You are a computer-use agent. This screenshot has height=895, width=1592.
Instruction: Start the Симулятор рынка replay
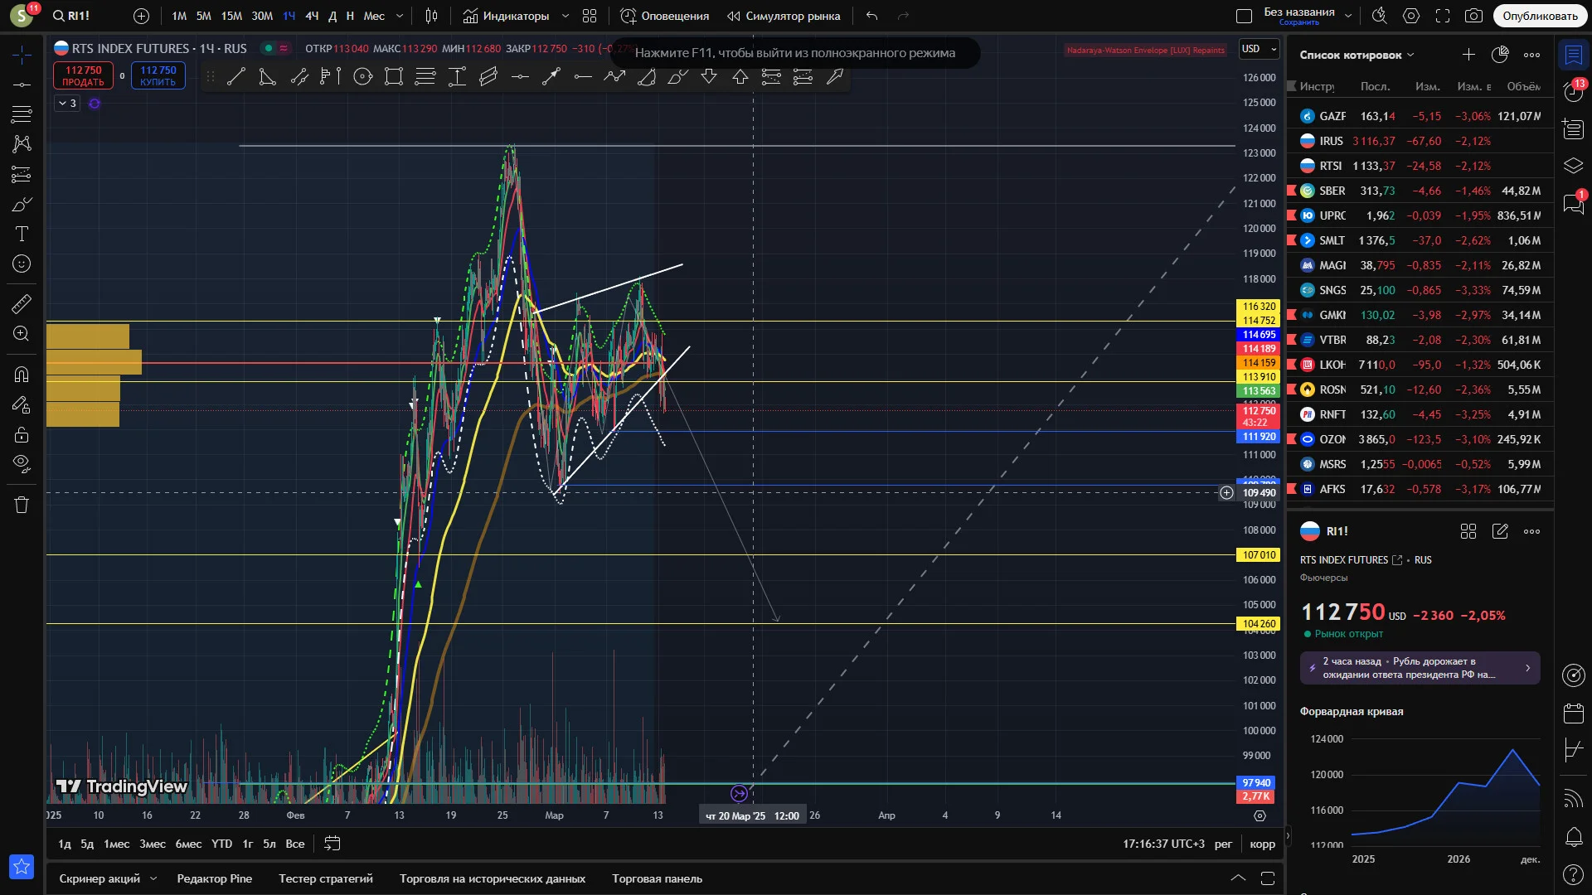(x=784, y=16)
